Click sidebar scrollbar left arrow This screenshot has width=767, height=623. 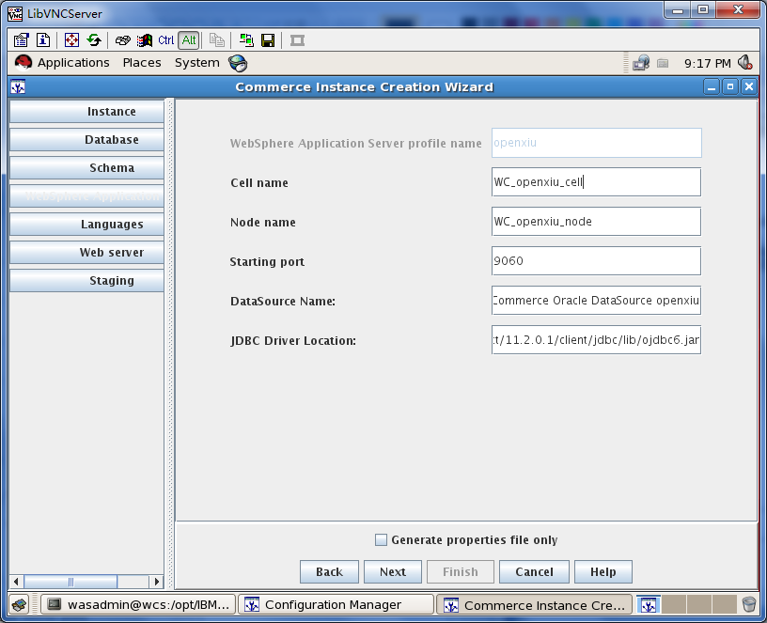[16, 582]
